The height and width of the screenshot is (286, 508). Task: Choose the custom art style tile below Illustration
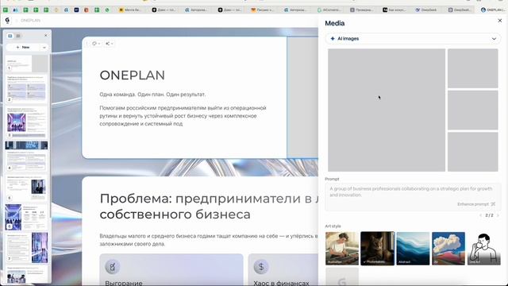(x=342, y=276)
